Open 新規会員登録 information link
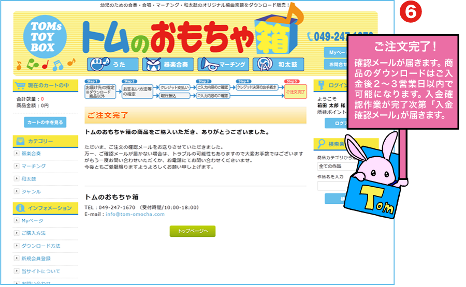The width and height of the screenshot is (466, 287). tap(36, 259)
